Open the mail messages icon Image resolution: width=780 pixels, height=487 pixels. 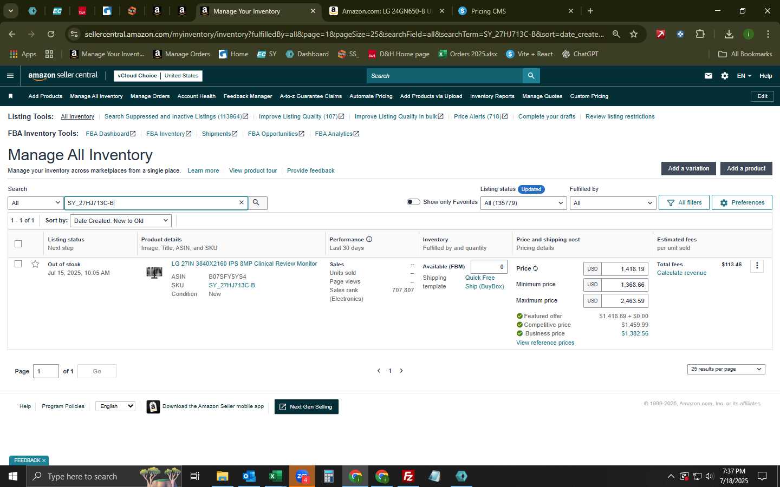[x=708, y=76]
